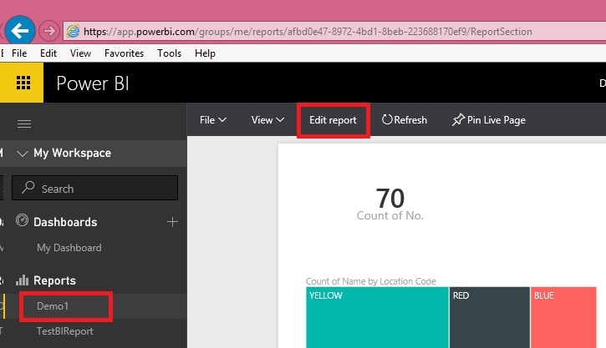This screenshot has width=606, height=348.
Task: Click the Count of Name by Location Code title
Action: (370, 281)
